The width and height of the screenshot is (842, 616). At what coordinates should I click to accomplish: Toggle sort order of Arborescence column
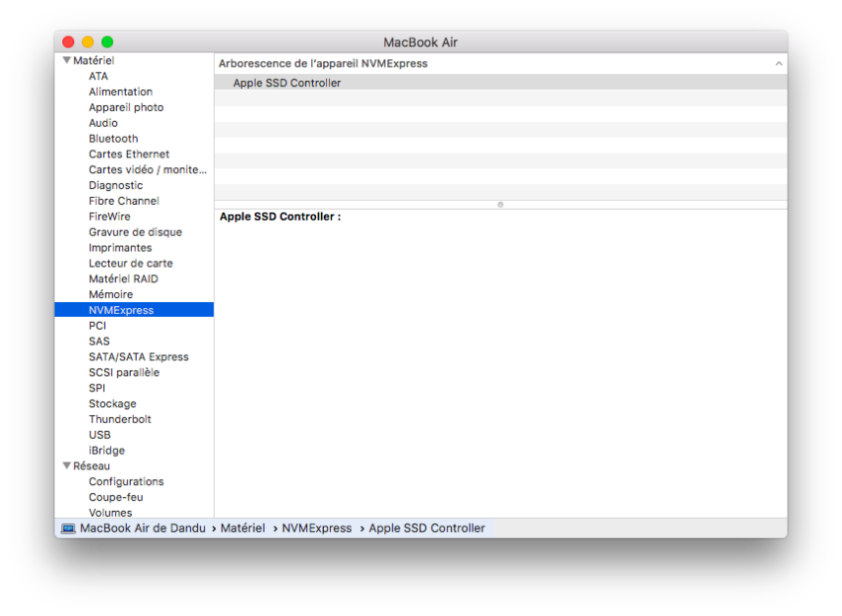pyautogui.click(x=778, y=63)
